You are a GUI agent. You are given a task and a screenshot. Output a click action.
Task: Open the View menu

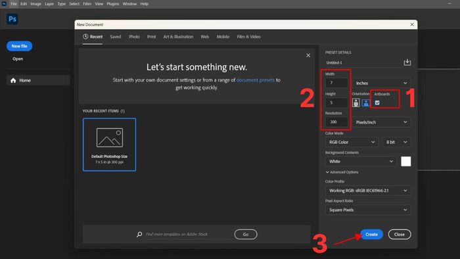pos(99,4)
